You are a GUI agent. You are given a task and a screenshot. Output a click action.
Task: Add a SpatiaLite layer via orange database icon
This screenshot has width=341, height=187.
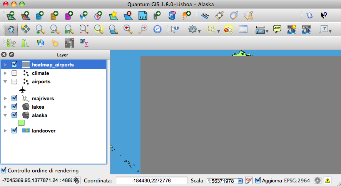pos(54,16)
